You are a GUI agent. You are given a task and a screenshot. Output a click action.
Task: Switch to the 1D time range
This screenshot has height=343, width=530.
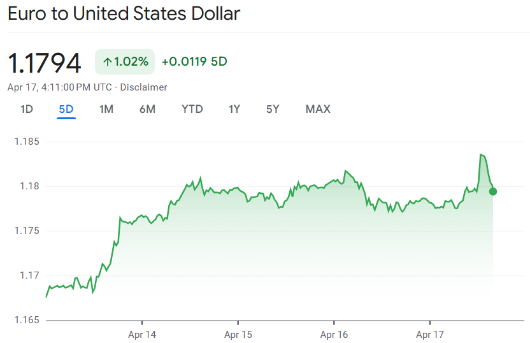click(26, 109)
